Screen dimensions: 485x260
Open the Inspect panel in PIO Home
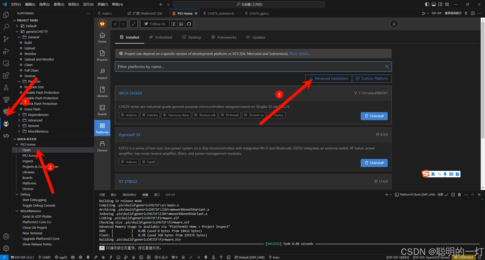click(x=102, y=73)
